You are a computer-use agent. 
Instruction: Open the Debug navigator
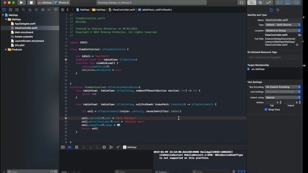[x=43, y=10]
